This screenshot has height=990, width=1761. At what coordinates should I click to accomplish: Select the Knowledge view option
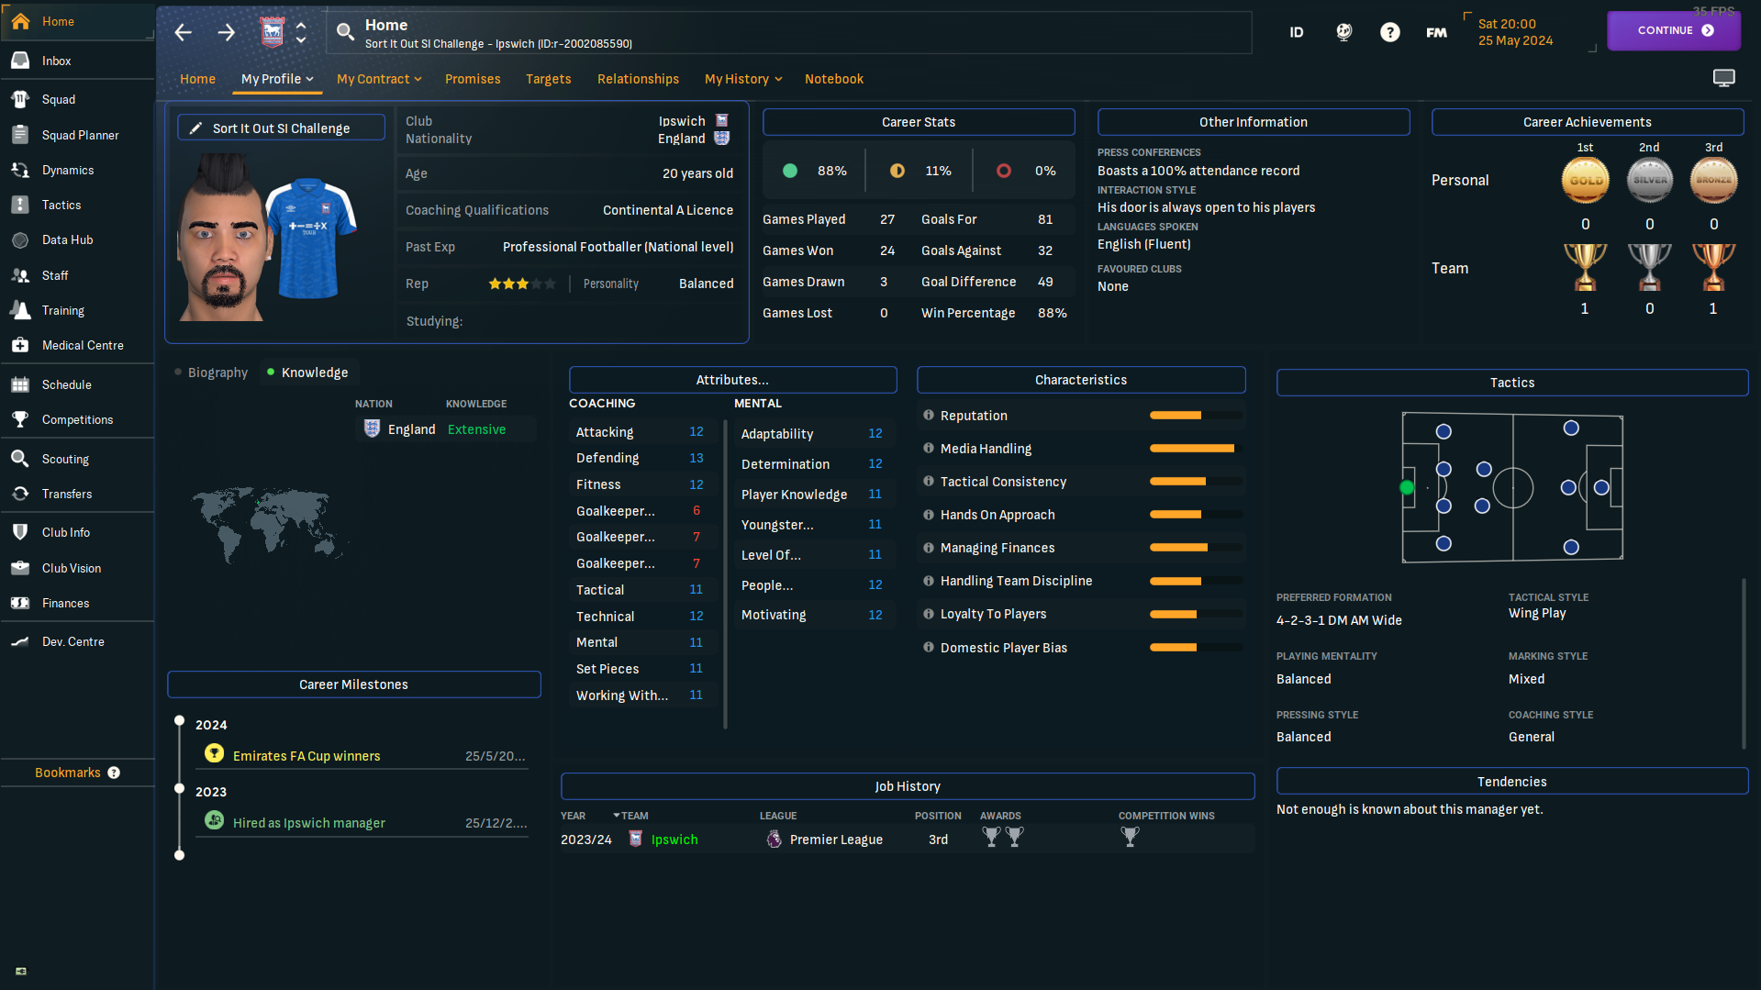point(307,373)
